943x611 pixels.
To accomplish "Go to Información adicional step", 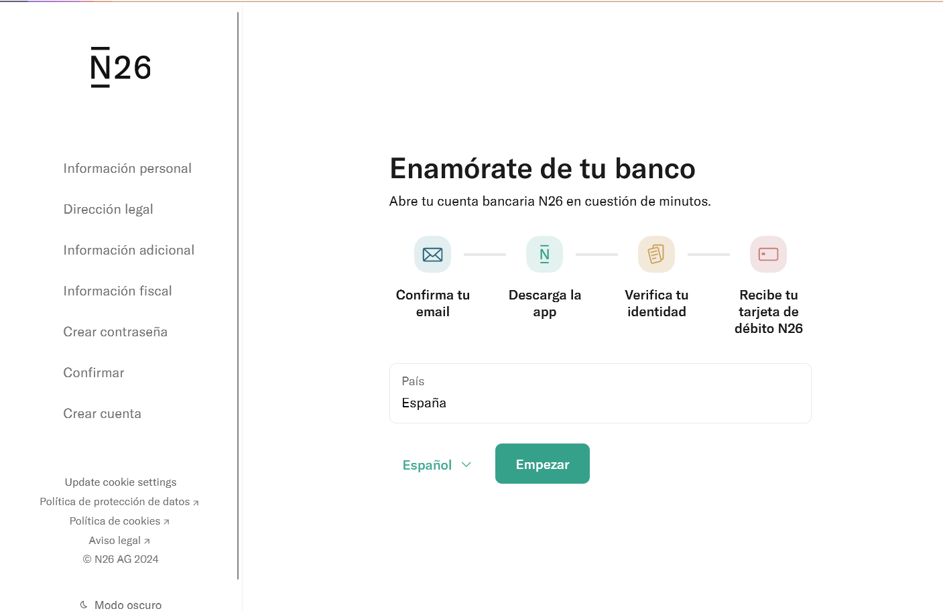I will point(129,251).
